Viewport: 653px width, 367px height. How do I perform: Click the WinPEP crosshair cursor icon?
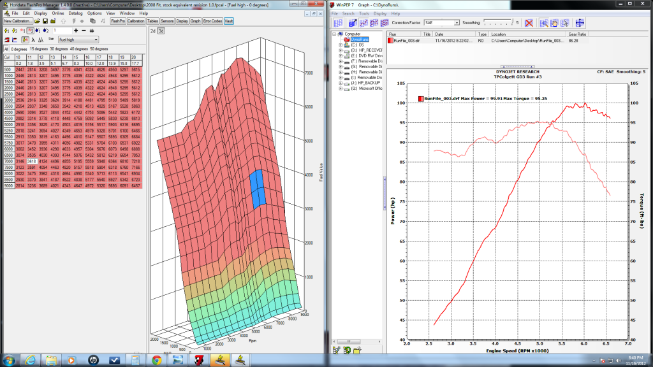[580, 23]
